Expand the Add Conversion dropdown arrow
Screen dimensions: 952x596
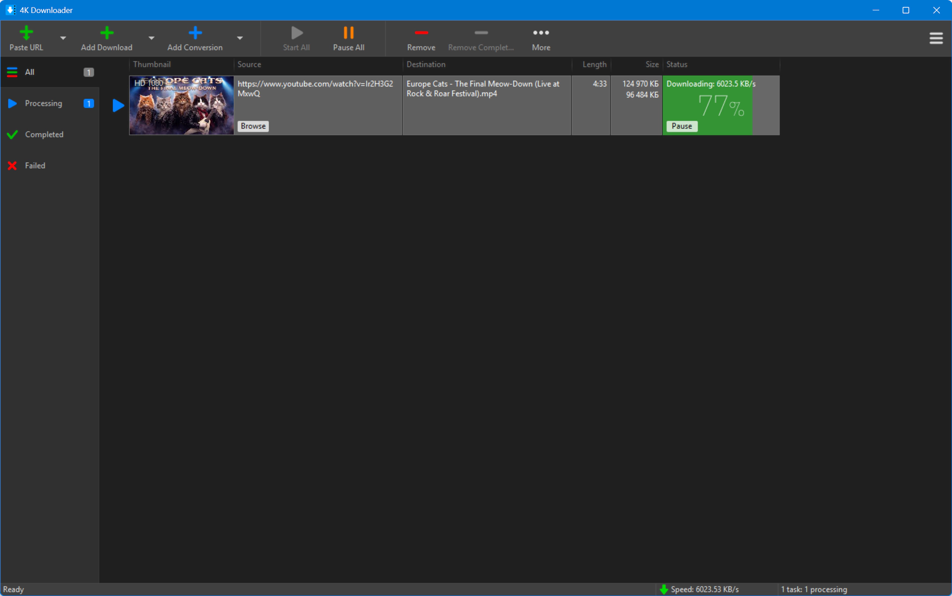[x=240, y=38]
